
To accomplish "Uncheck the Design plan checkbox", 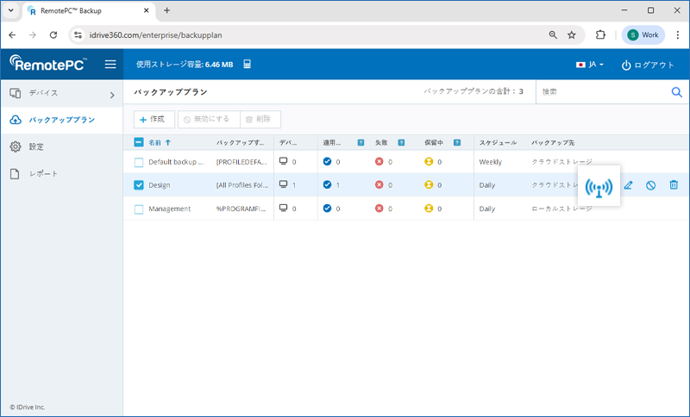I will (x=139, y=185).
